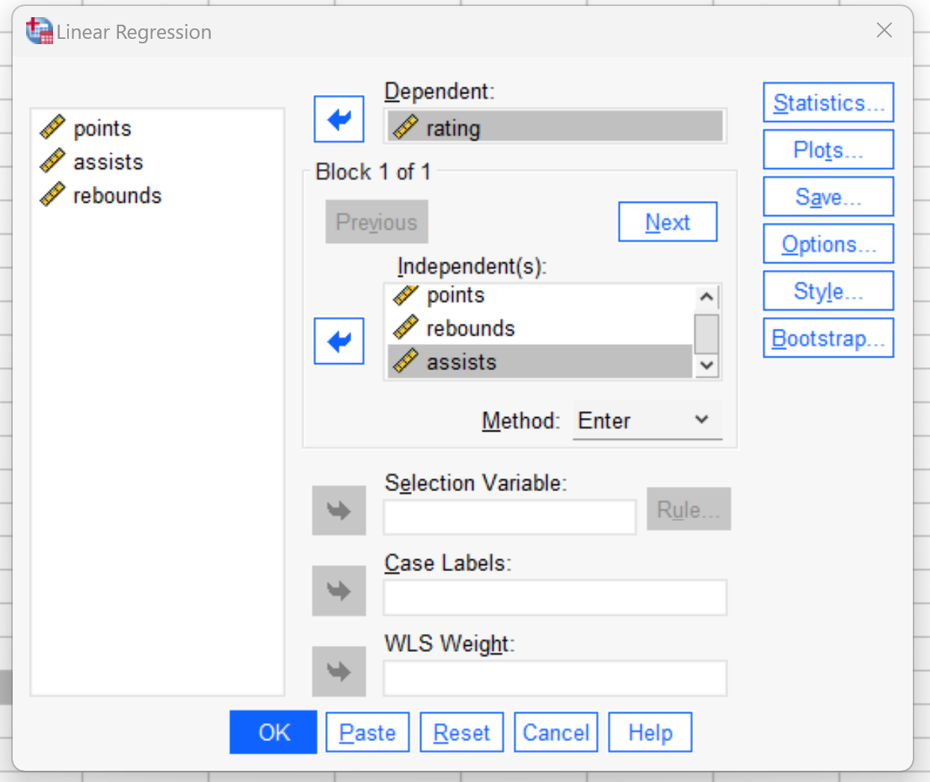
Task: Select rating in the Dependent box
Action: point(555,127)
